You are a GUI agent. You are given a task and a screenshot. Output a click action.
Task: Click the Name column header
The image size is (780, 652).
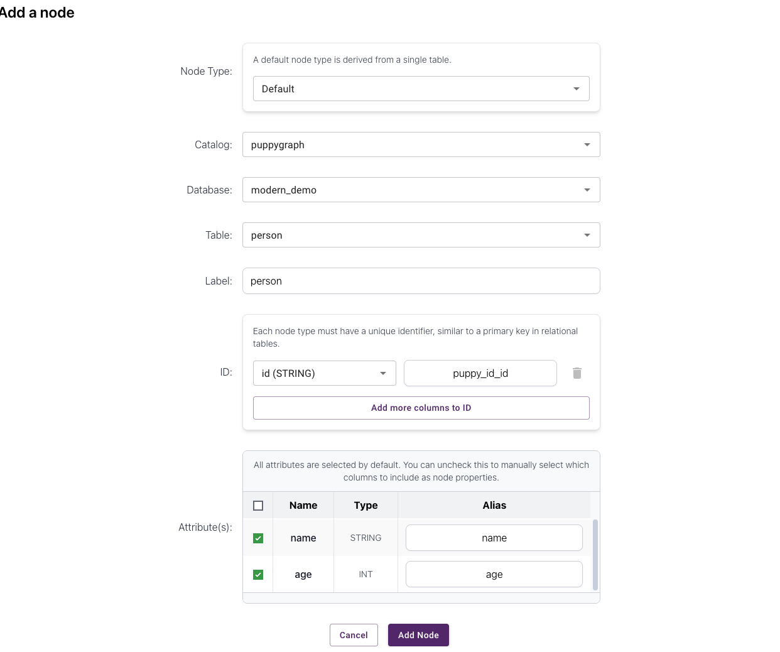[303, 505]
